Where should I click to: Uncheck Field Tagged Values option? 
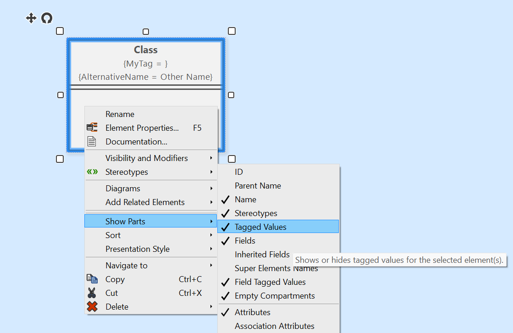point(278,282)
